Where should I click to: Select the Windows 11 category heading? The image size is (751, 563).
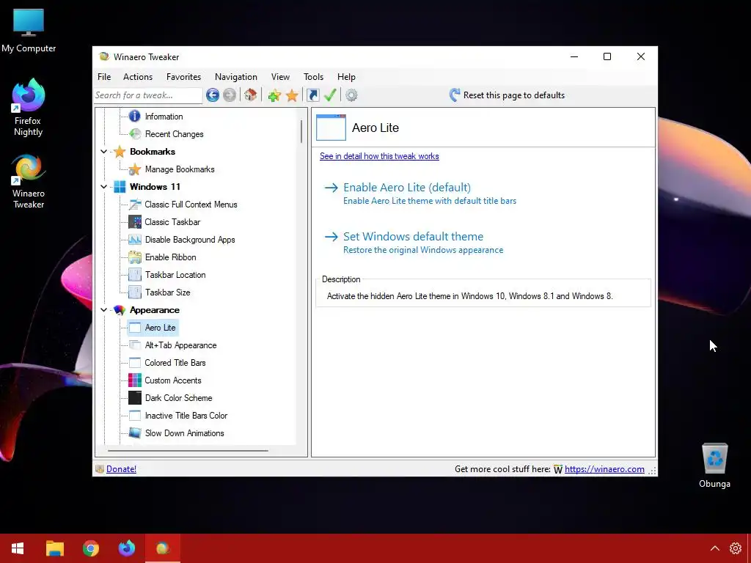[155, 187]
